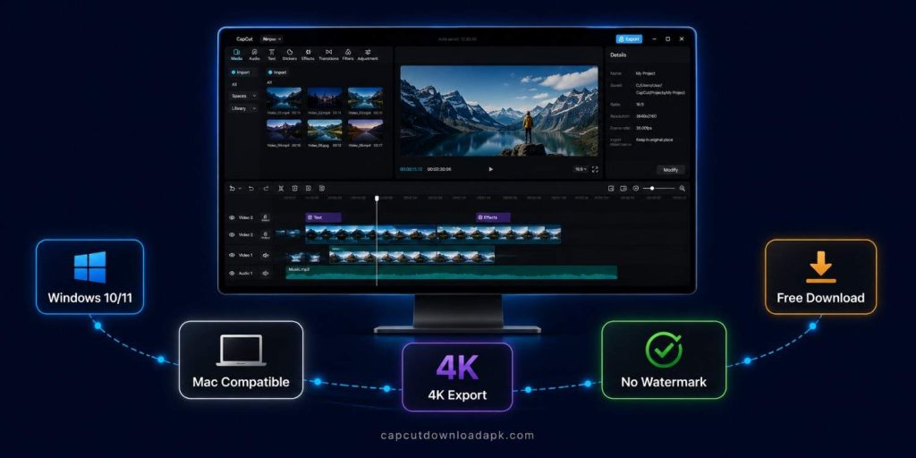
Task: Expand the Library section
Action: (244, 108)
